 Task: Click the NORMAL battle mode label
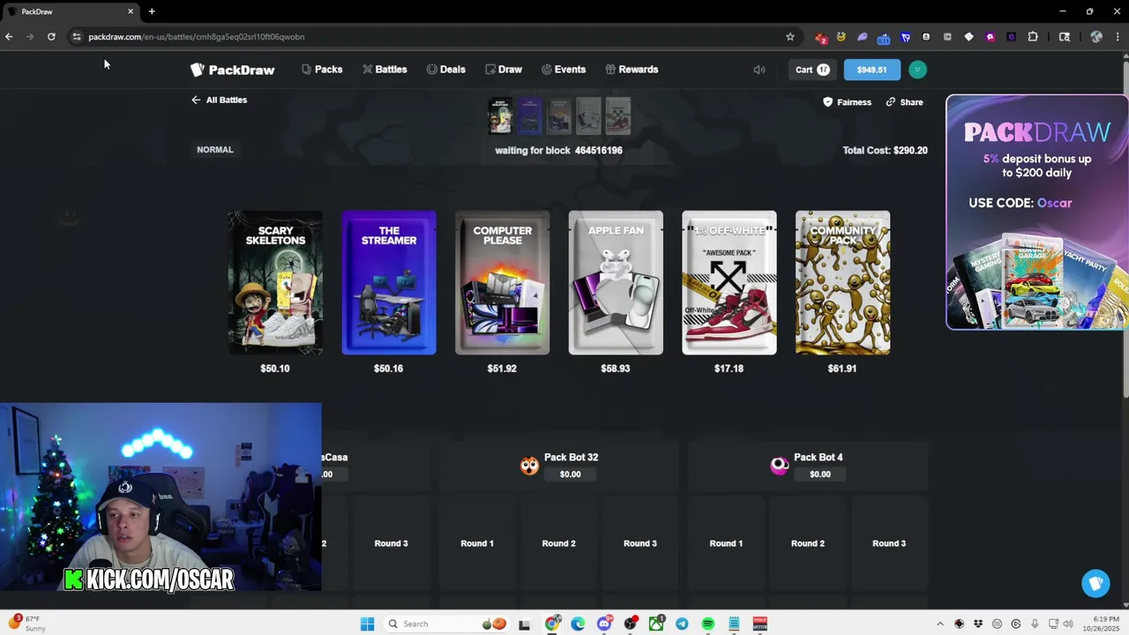215,150
